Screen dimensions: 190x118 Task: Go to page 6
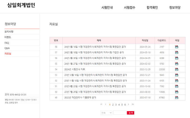click(125, 104)
